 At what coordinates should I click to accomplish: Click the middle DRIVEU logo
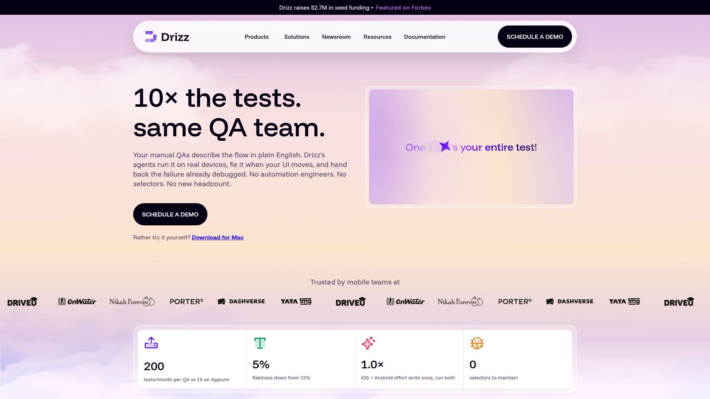pos(351,302)
